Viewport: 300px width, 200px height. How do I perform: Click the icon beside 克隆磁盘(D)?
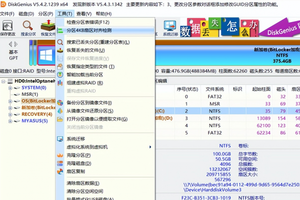[60, 163]
